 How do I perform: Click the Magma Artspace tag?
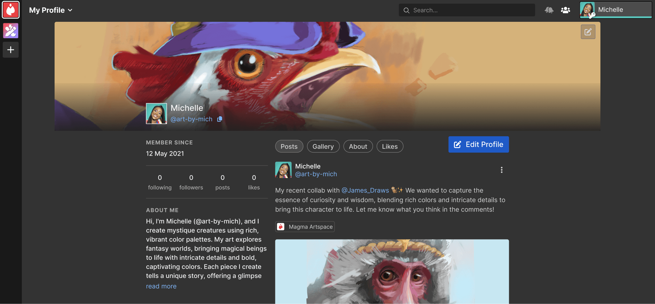tap(305, 227)
